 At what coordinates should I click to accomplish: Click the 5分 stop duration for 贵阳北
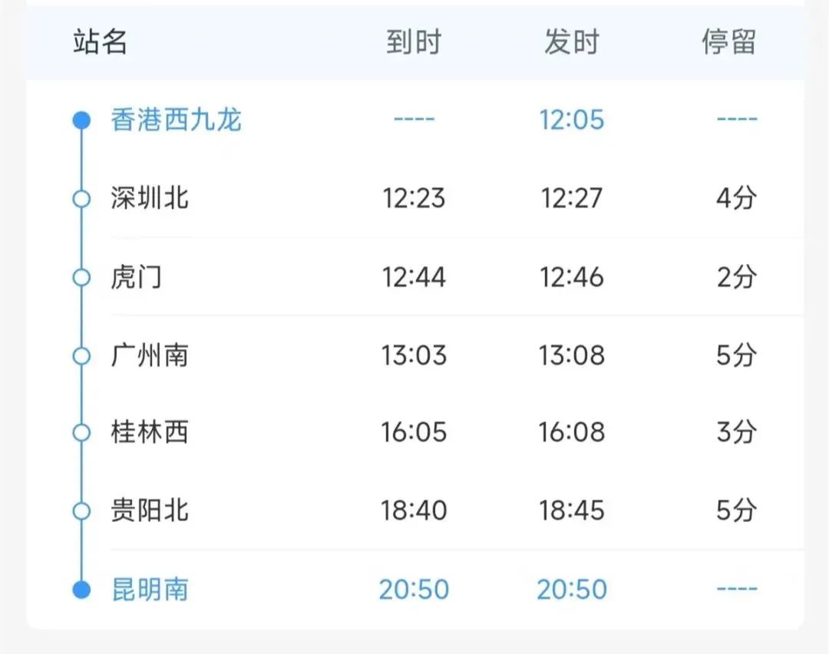736,510
